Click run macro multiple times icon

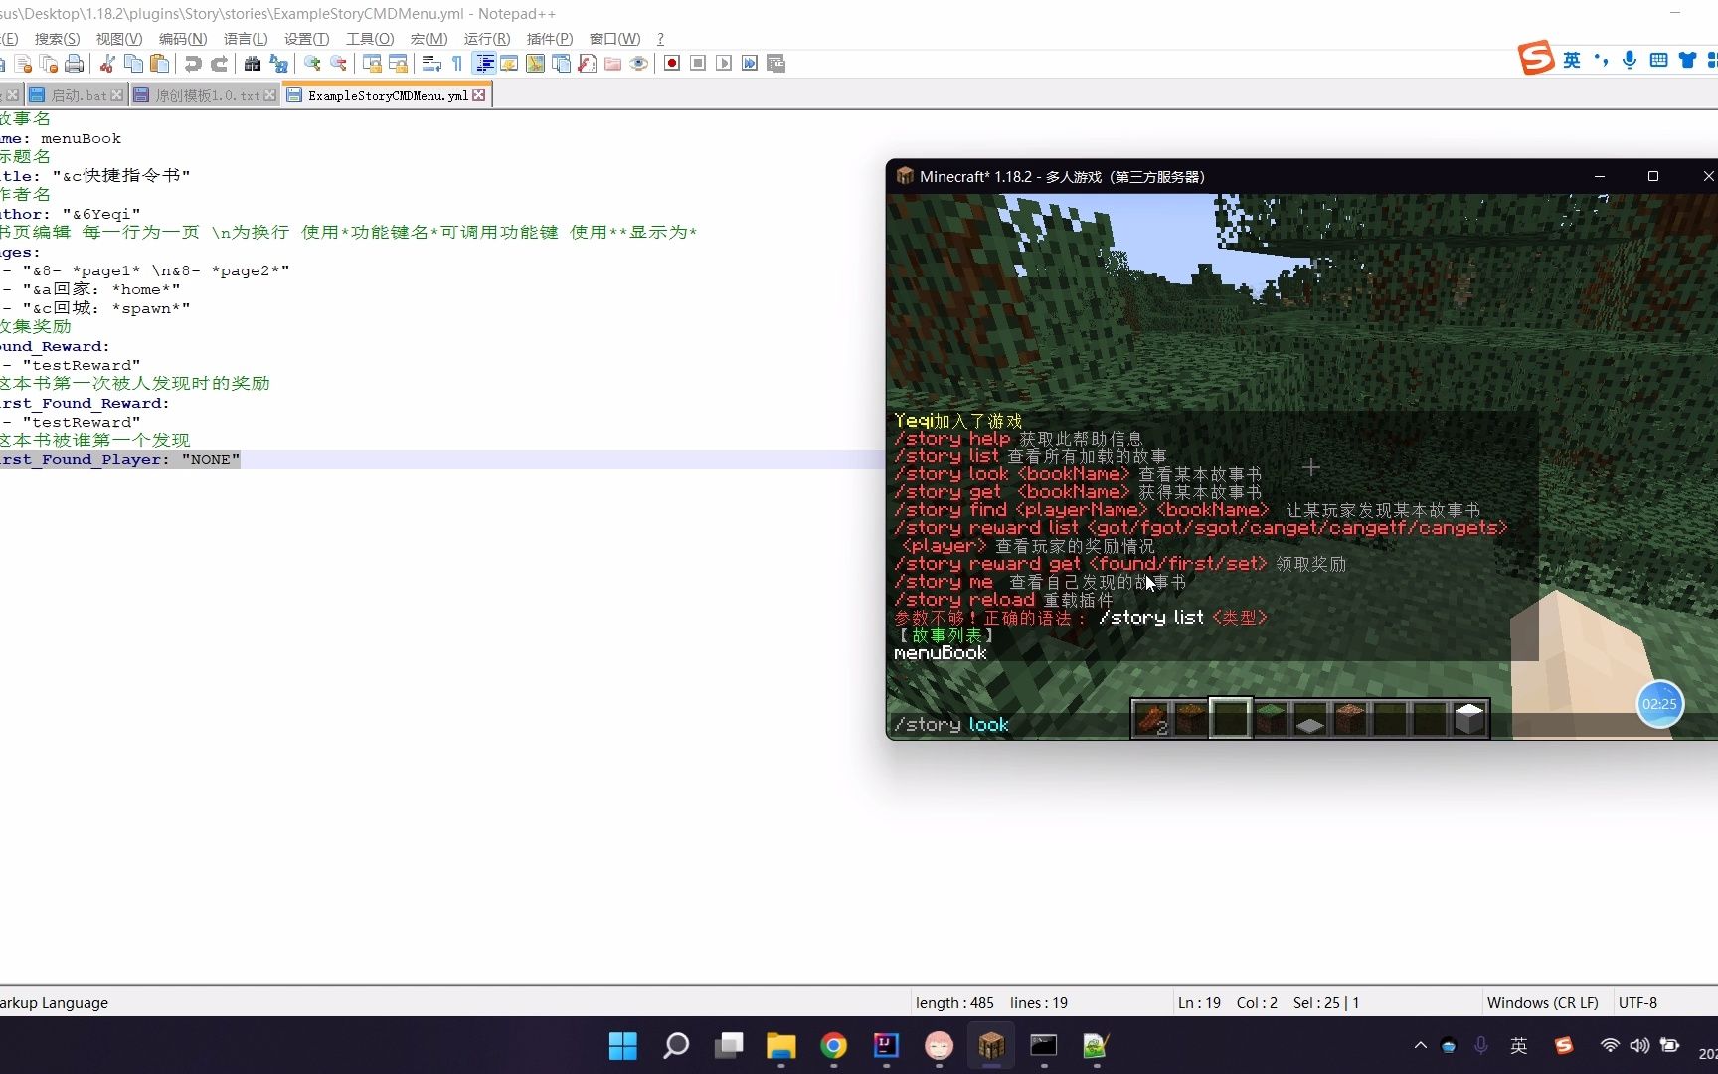tap(750, 64)
